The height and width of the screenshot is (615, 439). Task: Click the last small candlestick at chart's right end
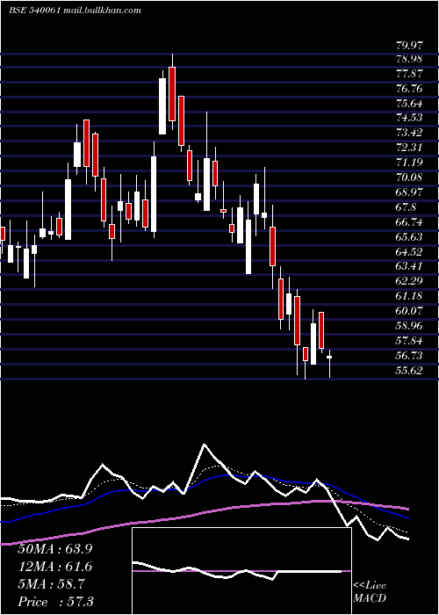click(329, 363)
